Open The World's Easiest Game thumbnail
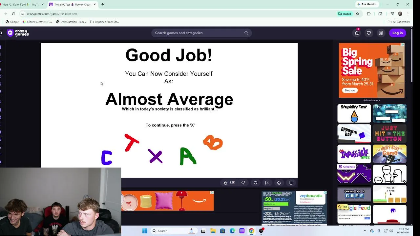The width and height of the screenshot is (420, 236). 389,154
